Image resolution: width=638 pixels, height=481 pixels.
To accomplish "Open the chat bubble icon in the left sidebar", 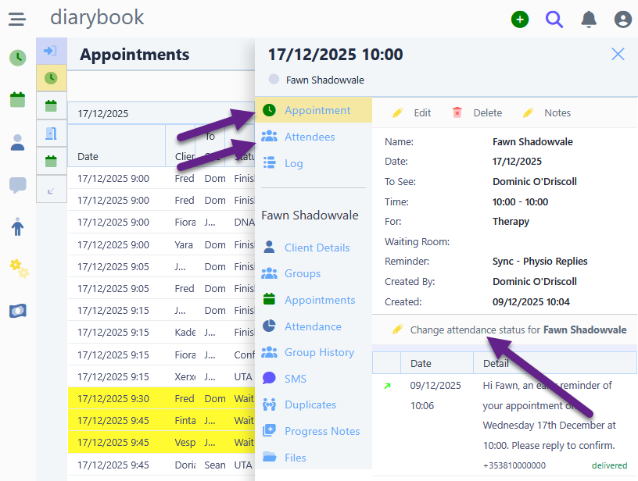I will (17, 185).
